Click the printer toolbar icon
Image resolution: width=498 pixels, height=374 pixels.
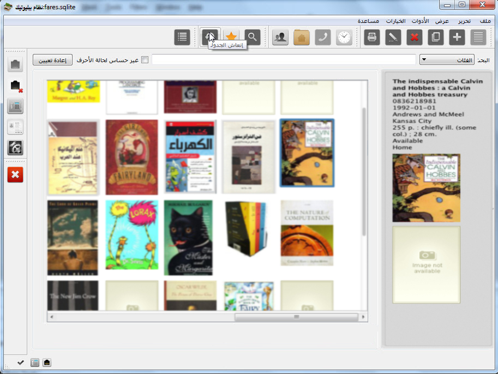click(372, 37)
